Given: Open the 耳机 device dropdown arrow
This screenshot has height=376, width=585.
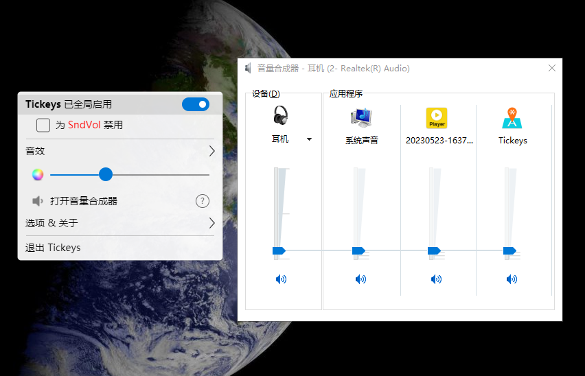Looking at the screenshot, I should click(x=309, y=139).
